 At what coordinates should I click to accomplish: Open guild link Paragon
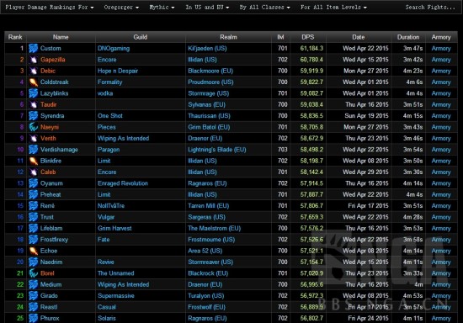tap(109, 150)
